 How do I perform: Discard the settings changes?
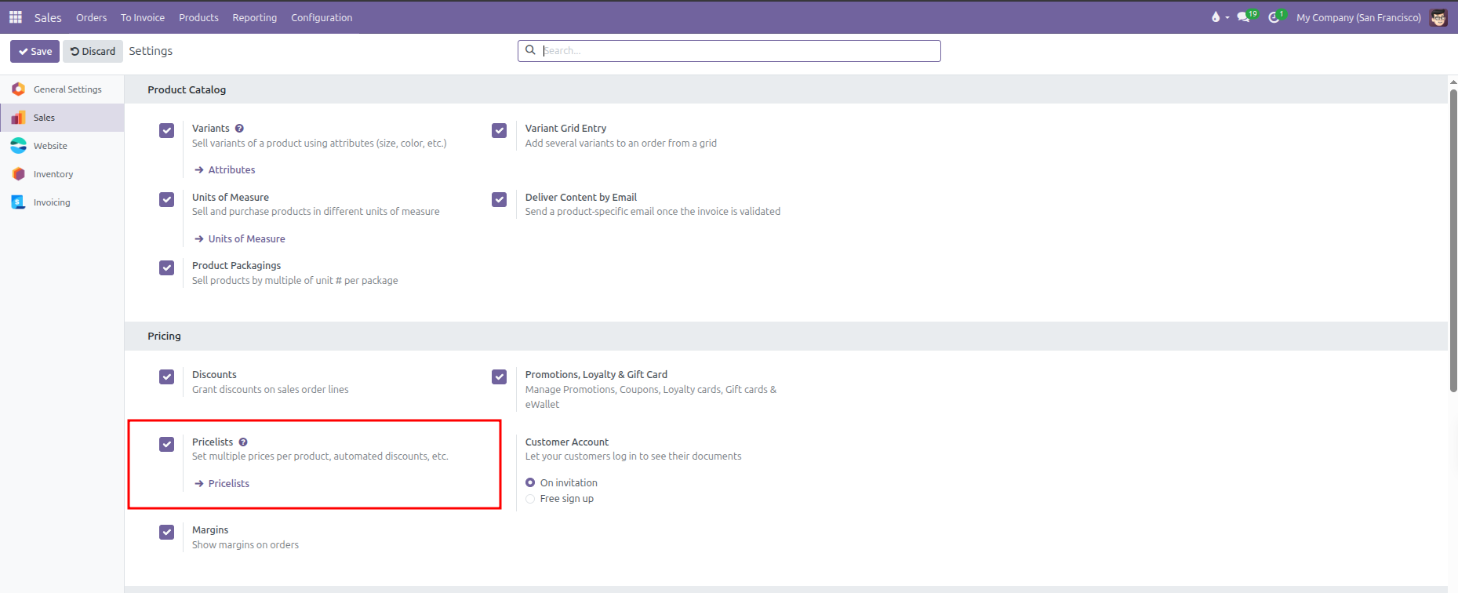[x=93, y=51]
